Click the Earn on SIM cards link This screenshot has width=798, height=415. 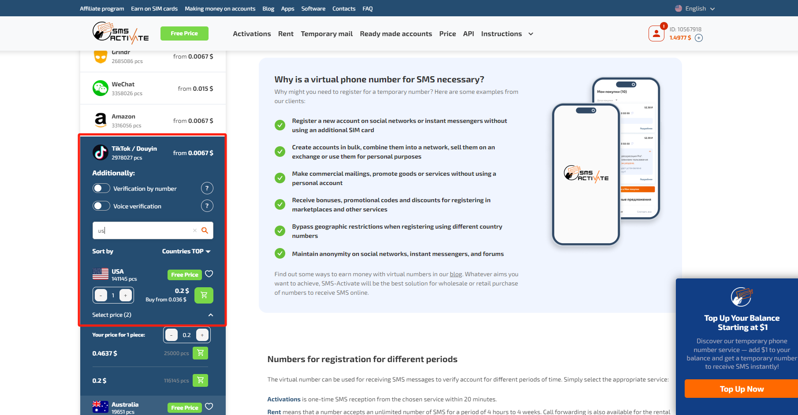tap(154, 8)
